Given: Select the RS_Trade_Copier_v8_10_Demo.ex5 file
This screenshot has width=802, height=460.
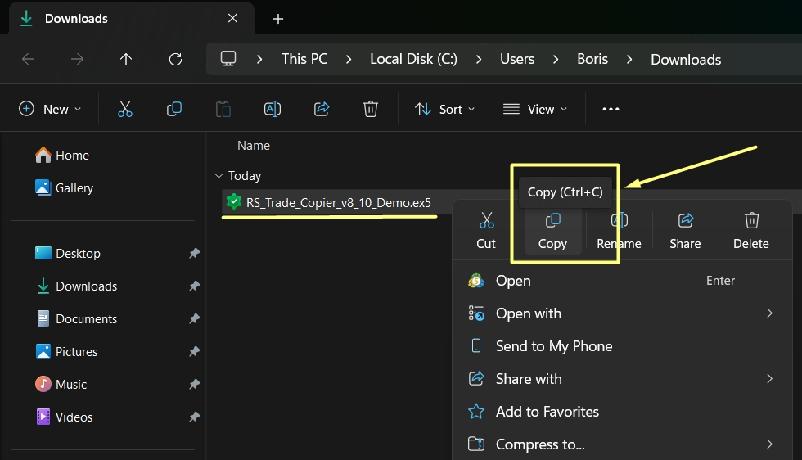Looking at the screenshot, I should pos(338,203).
